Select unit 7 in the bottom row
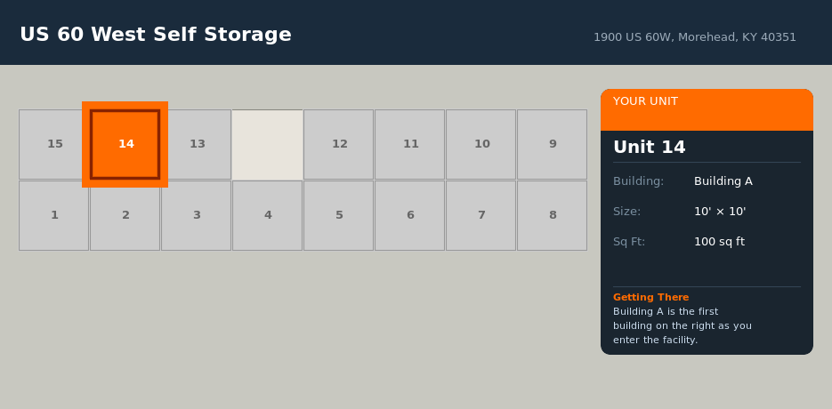 (481, 215)
